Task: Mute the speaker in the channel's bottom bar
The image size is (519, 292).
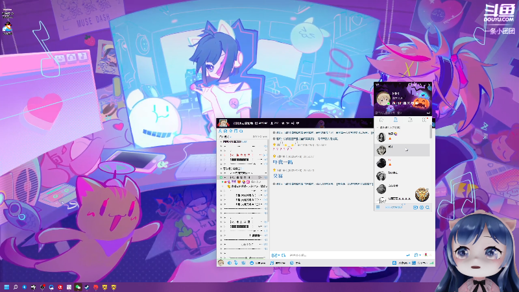Action: coord(230,263)
